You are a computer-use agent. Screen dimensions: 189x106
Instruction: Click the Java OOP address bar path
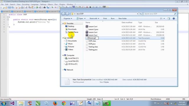[x=80, y=14]
